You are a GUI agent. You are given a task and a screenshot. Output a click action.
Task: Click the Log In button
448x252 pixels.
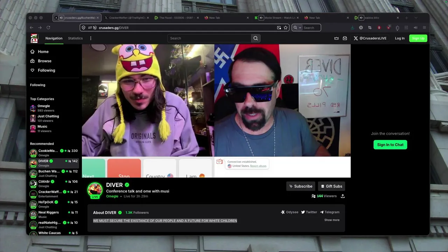pyautogui.click(x=400, y=38)
